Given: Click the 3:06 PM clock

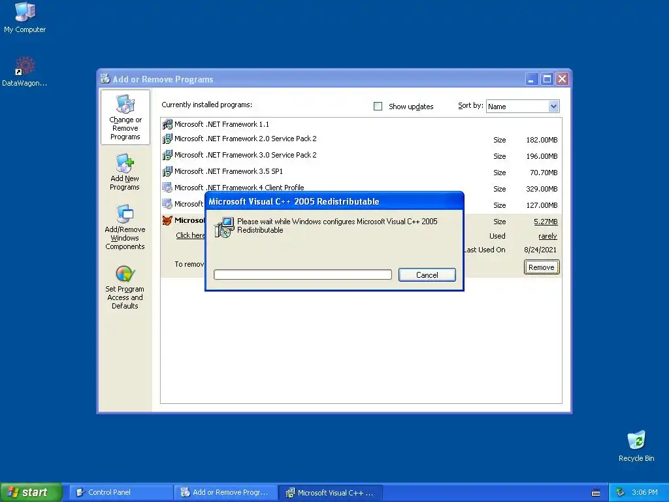Looking at the screenshot, I should [x=645, y=492].
